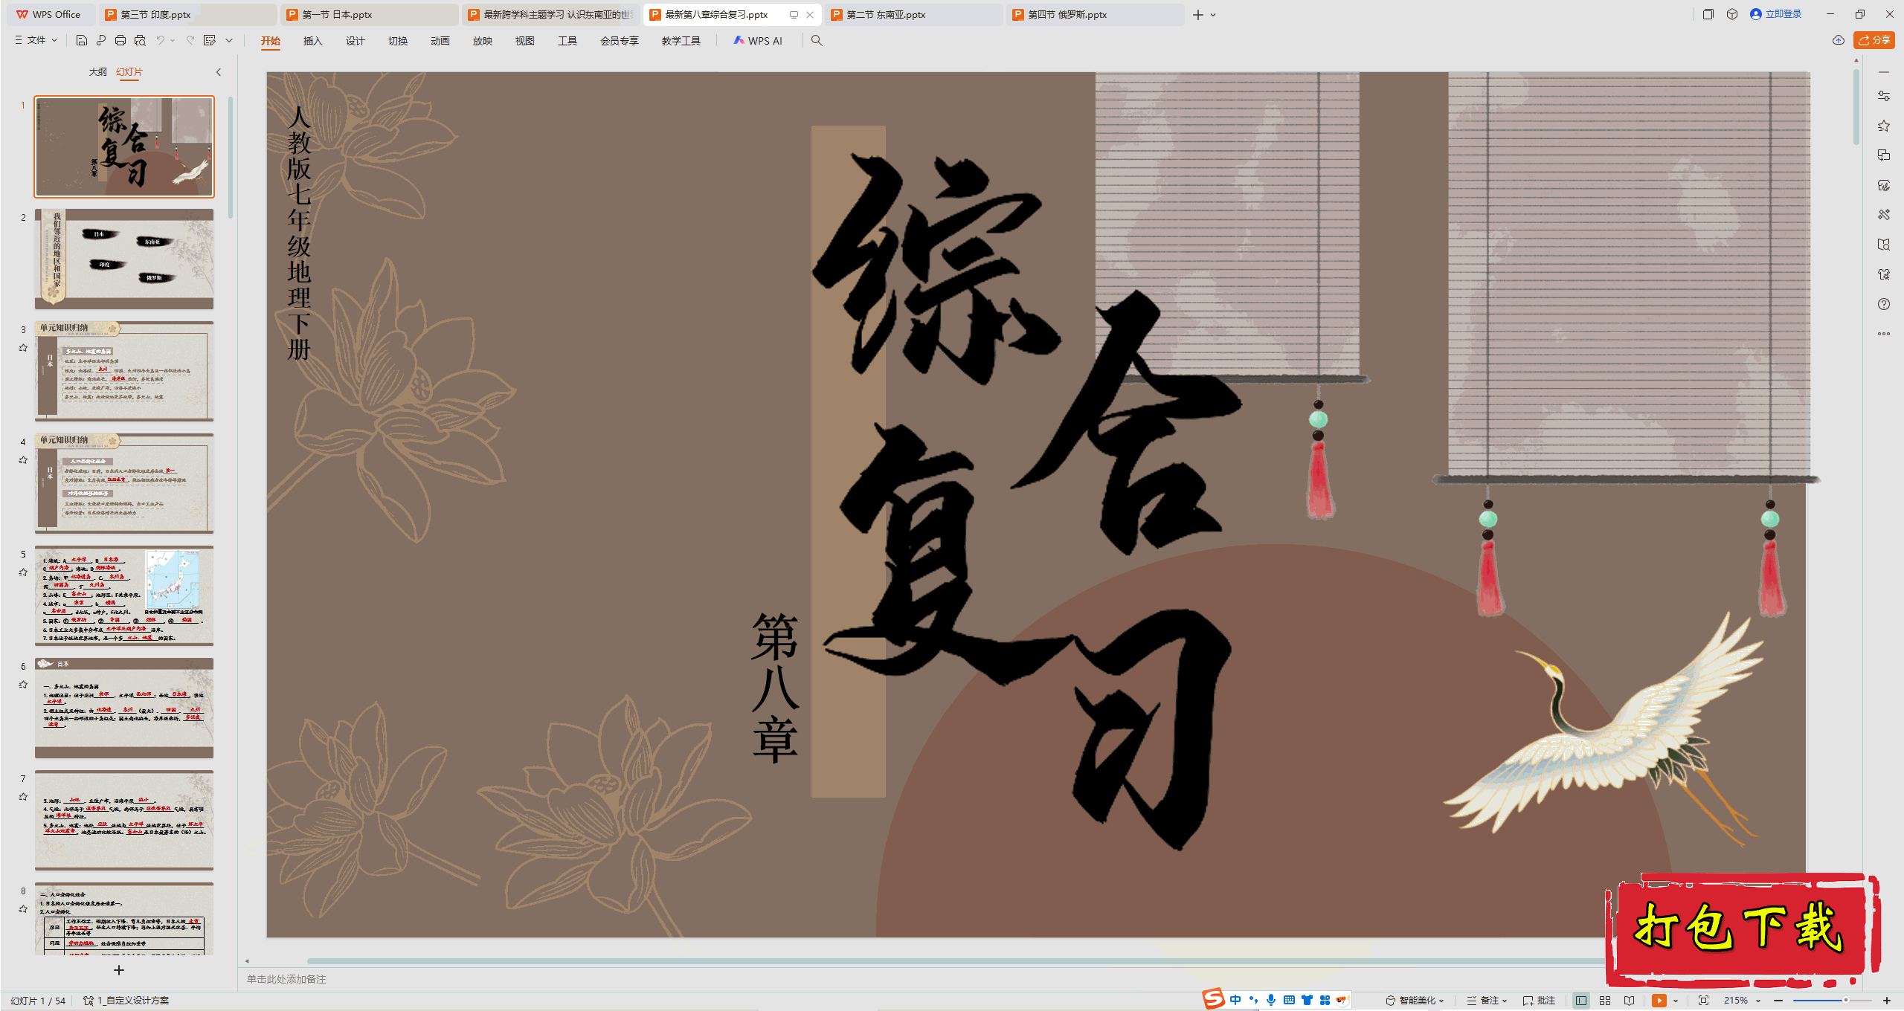Click the help question mark sidebar icon
1904x1011 pixels.
[1883, 304]
